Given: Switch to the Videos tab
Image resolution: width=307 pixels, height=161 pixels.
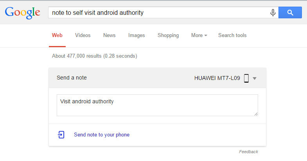Looking at the screenshot, I should click(x=83, y=35).
